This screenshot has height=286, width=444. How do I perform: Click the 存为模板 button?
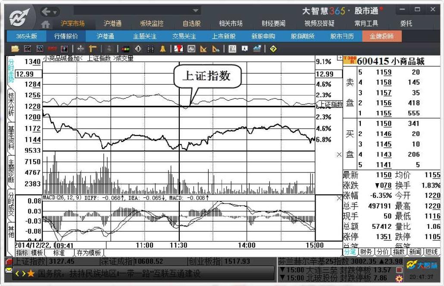[x=89, y=252]
